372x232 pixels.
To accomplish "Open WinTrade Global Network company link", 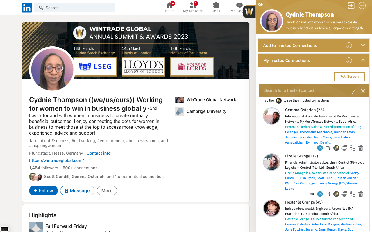I will [x=205, y=100].
